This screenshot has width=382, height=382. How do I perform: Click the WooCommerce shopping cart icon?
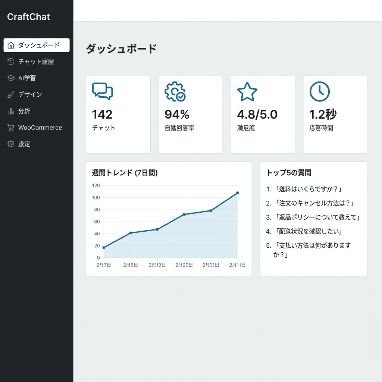pos(10,127)
